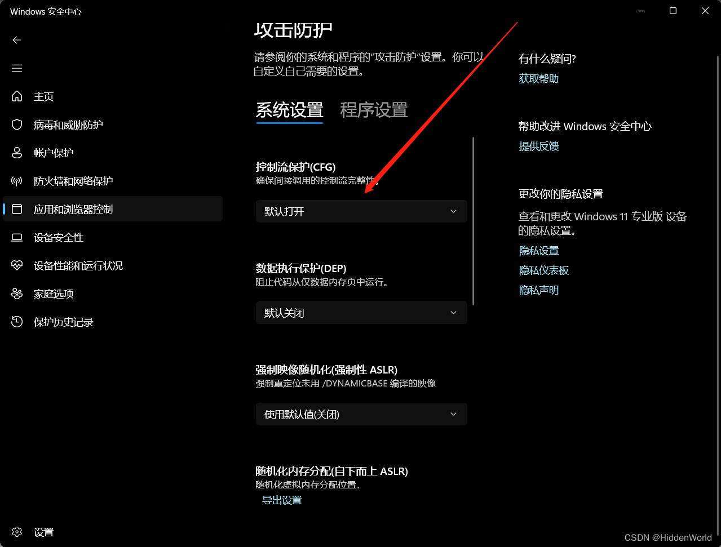Screen dimensions: 721x547
Task: Open the DEP 默认关闭 dropdown
Action: [361, 313]
